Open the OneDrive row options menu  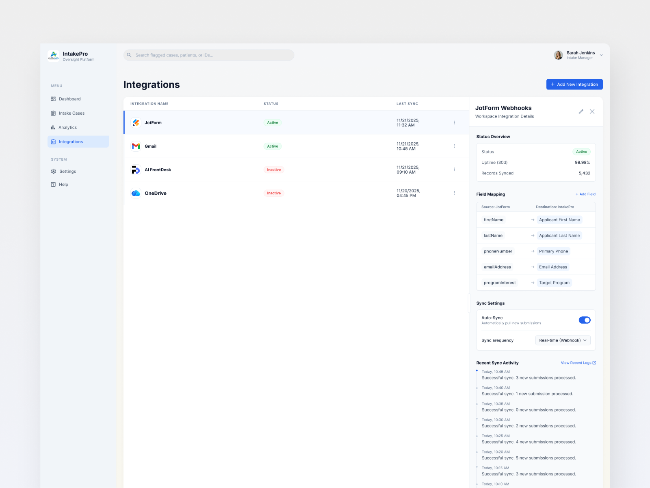(454, 193)
